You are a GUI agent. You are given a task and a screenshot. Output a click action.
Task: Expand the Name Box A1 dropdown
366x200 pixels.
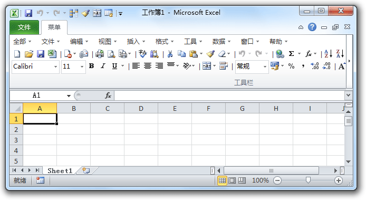point(69,96)
